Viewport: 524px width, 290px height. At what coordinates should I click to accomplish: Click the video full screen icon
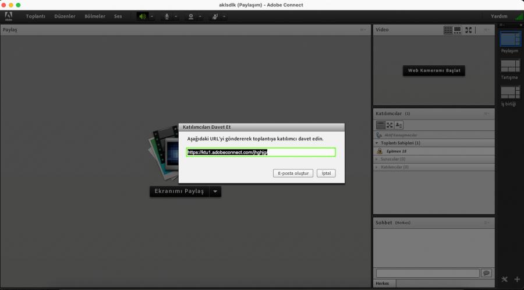pos(468,30)
